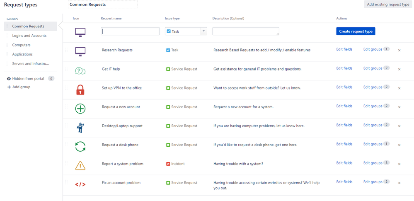Click Add existing request type button
The height and width of the screenshot is (201, 414).
(388, 5)
